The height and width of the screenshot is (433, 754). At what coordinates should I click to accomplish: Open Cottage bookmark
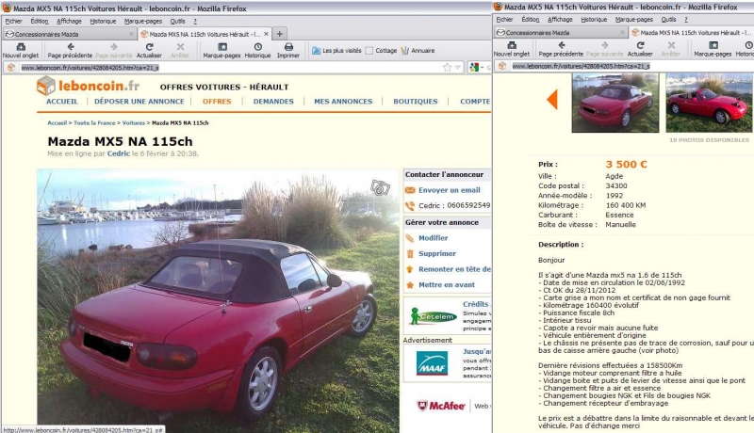381,51
